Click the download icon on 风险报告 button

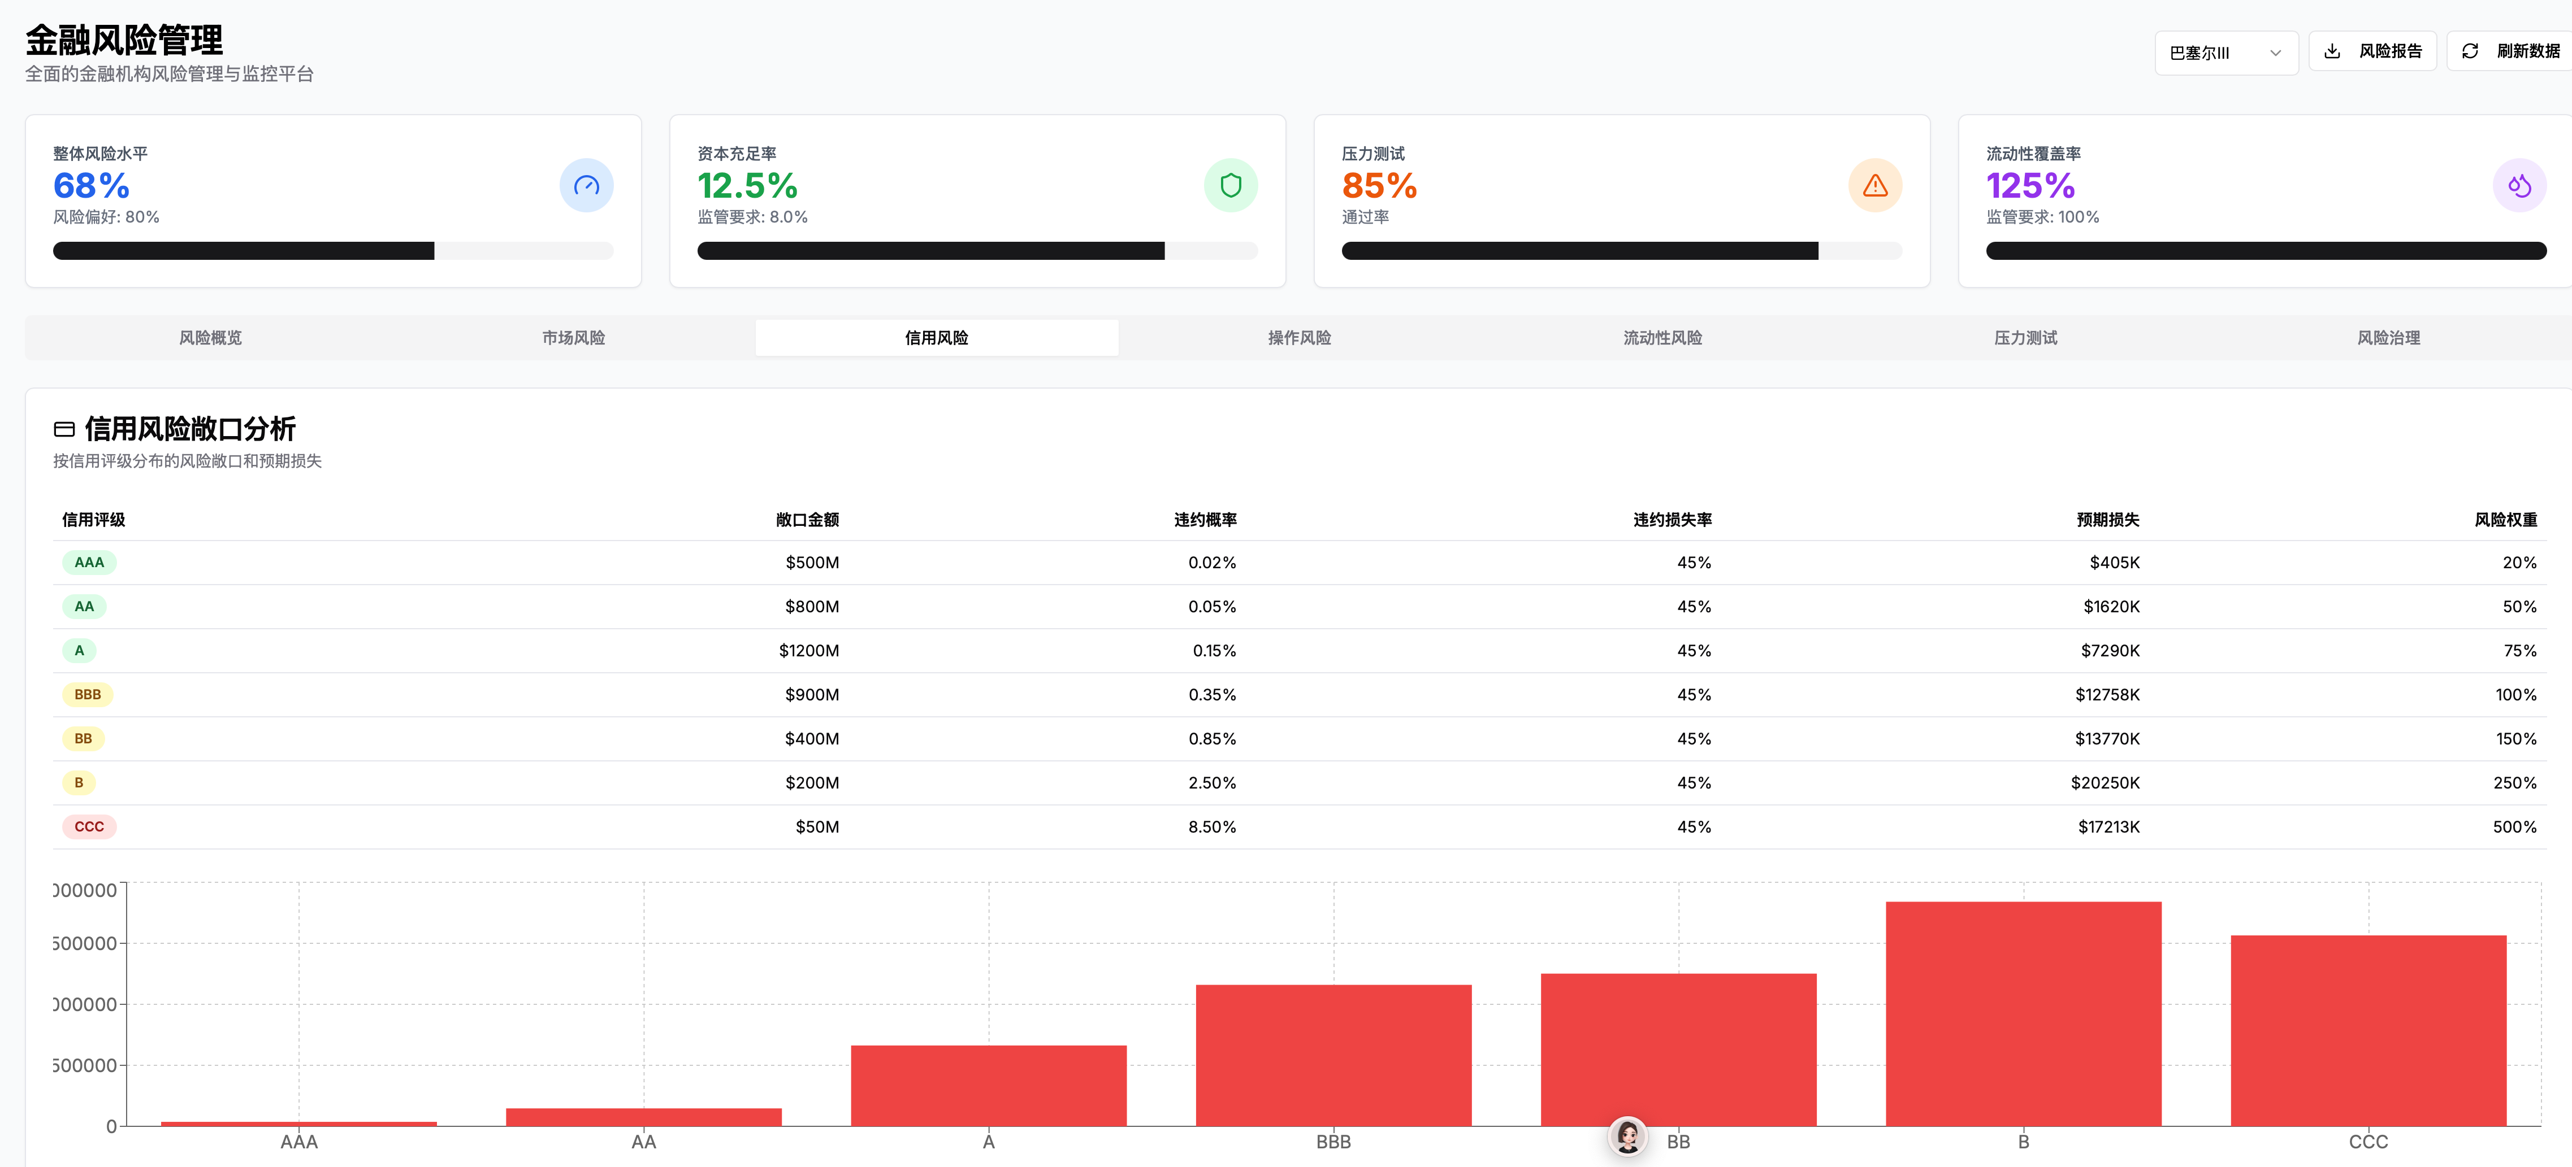pyautogui.click(x=2332, y=51)
